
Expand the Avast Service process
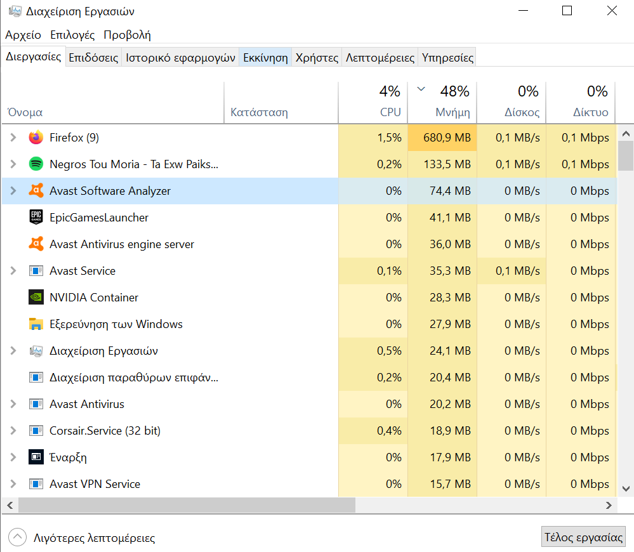point(13,271)
